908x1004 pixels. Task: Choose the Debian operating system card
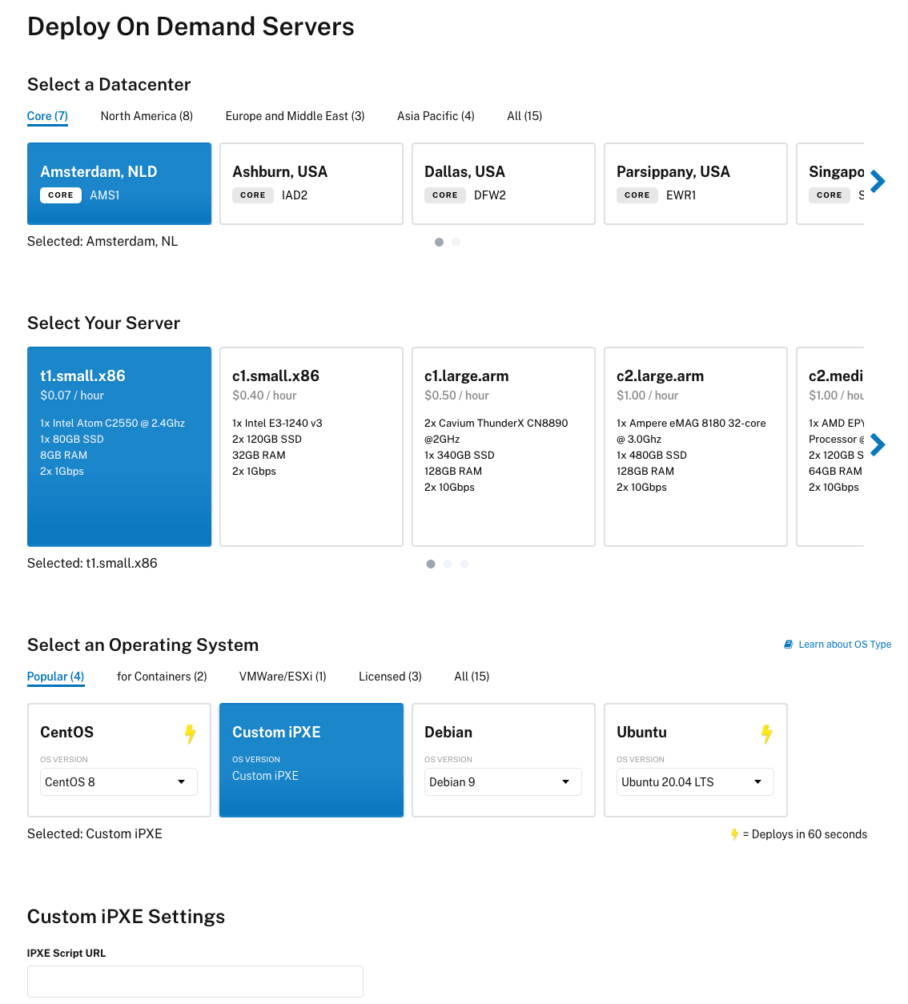click(x=504, y=760)
